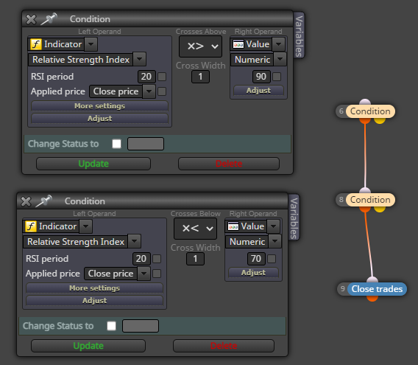The height and width of the screenshot is (365, 418).
Task: Click left operand Adjust in Crosses Above panel
Action: point(99,119)
